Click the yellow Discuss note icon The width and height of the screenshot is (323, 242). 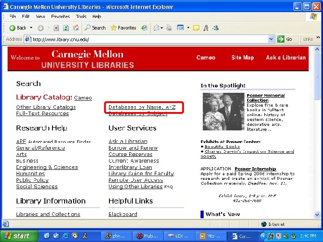tap(196, 28)
